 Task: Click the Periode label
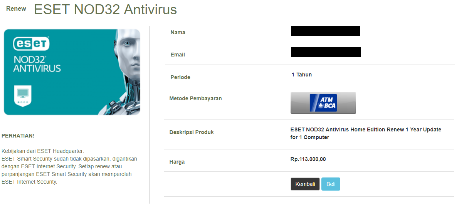(x=180, y=77)
